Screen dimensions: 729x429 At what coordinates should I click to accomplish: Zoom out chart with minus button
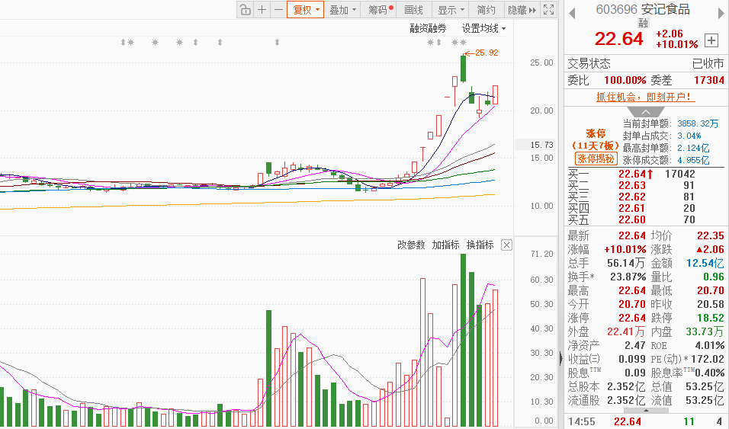278,9
